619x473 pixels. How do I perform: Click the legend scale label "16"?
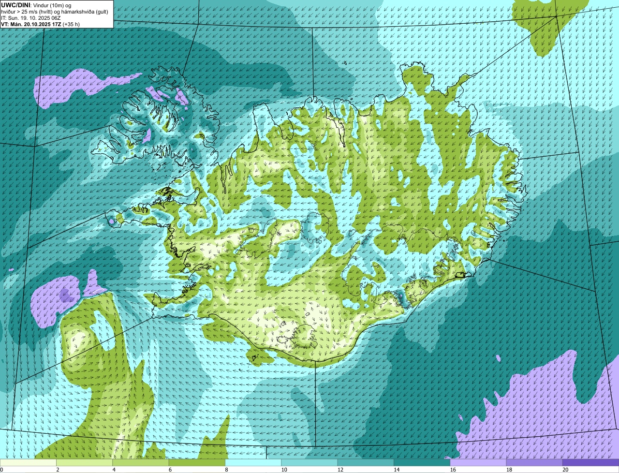tap(453, 470)
